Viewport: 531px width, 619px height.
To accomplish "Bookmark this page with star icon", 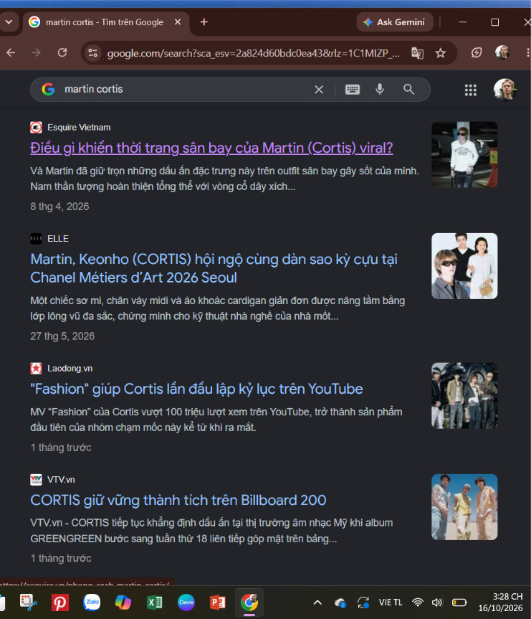I will [441, 53].
